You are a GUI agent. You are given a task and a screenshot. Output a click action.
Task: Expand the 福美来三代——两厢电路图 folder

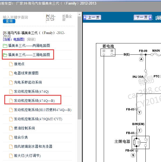coord(29,46)
